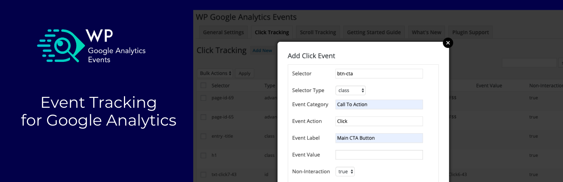The image size is (563, 182).
Task: Click the WP Google Analytics Events logo
Action: 91,46
